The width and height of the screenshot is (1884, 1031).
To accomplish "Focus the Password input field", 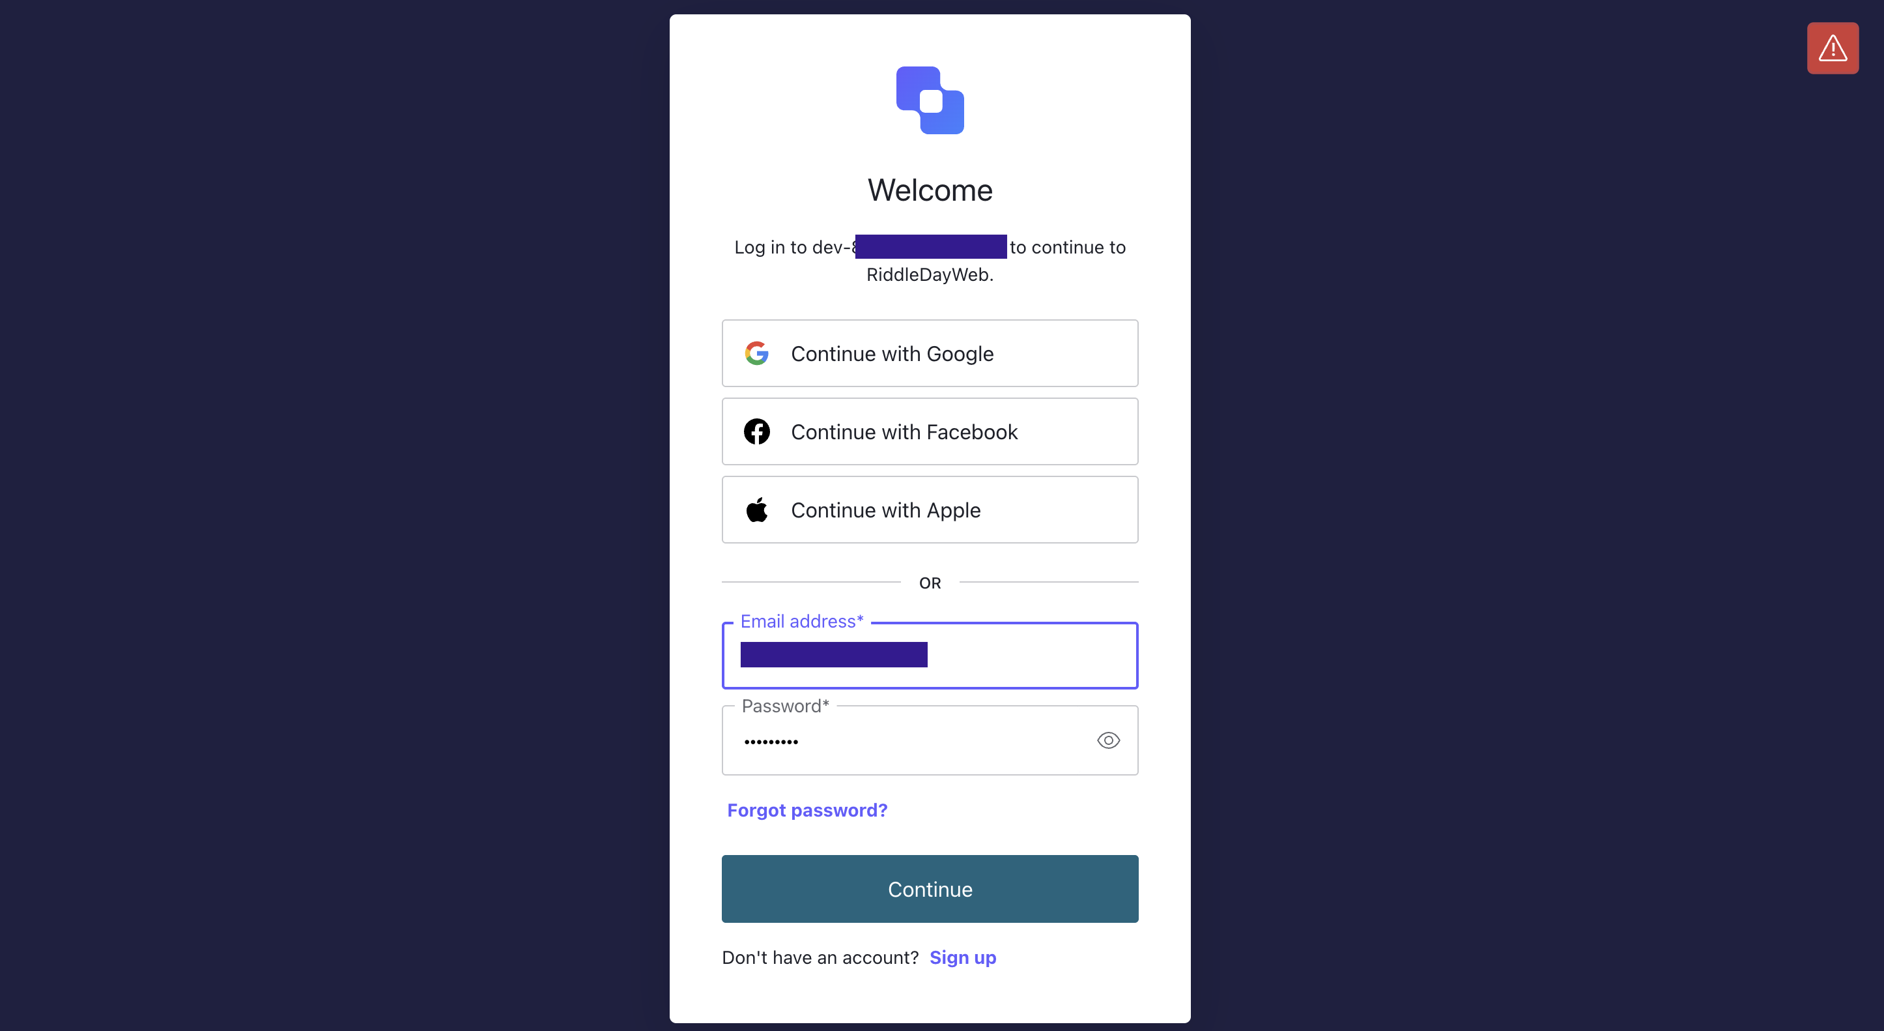I will coord(907,740).
